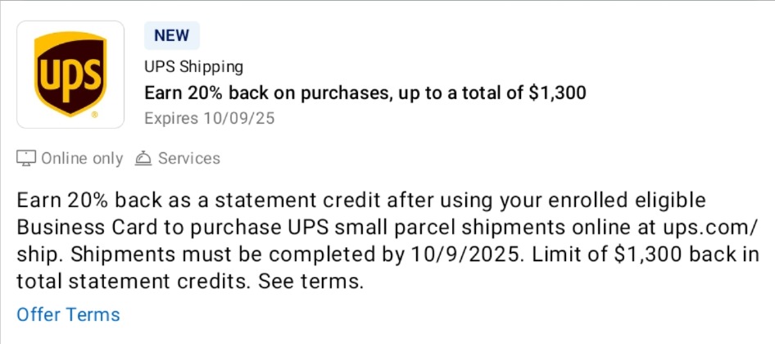Select the Services category label
This screenshot has width=775, height=344.
pyautogui.click(x=188, y=159)
